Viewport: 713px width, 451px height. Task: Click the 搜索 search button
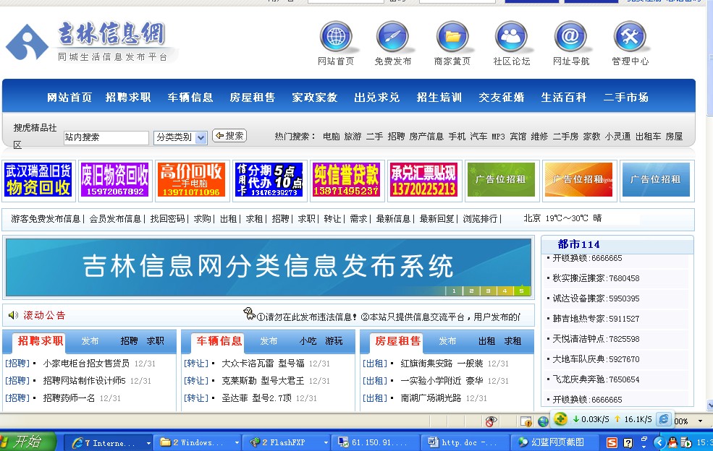[229, 136]
